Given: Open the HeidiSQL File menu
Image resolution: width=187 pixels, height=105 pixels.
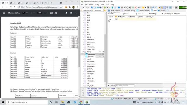Looking at the screenshot, I should pos(82,5).
